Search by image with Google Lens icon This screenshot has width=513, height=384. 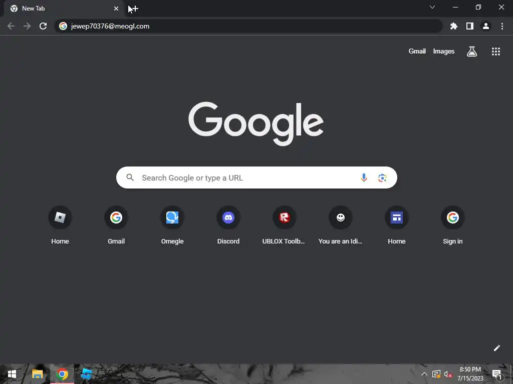click(x=382, y=177)
